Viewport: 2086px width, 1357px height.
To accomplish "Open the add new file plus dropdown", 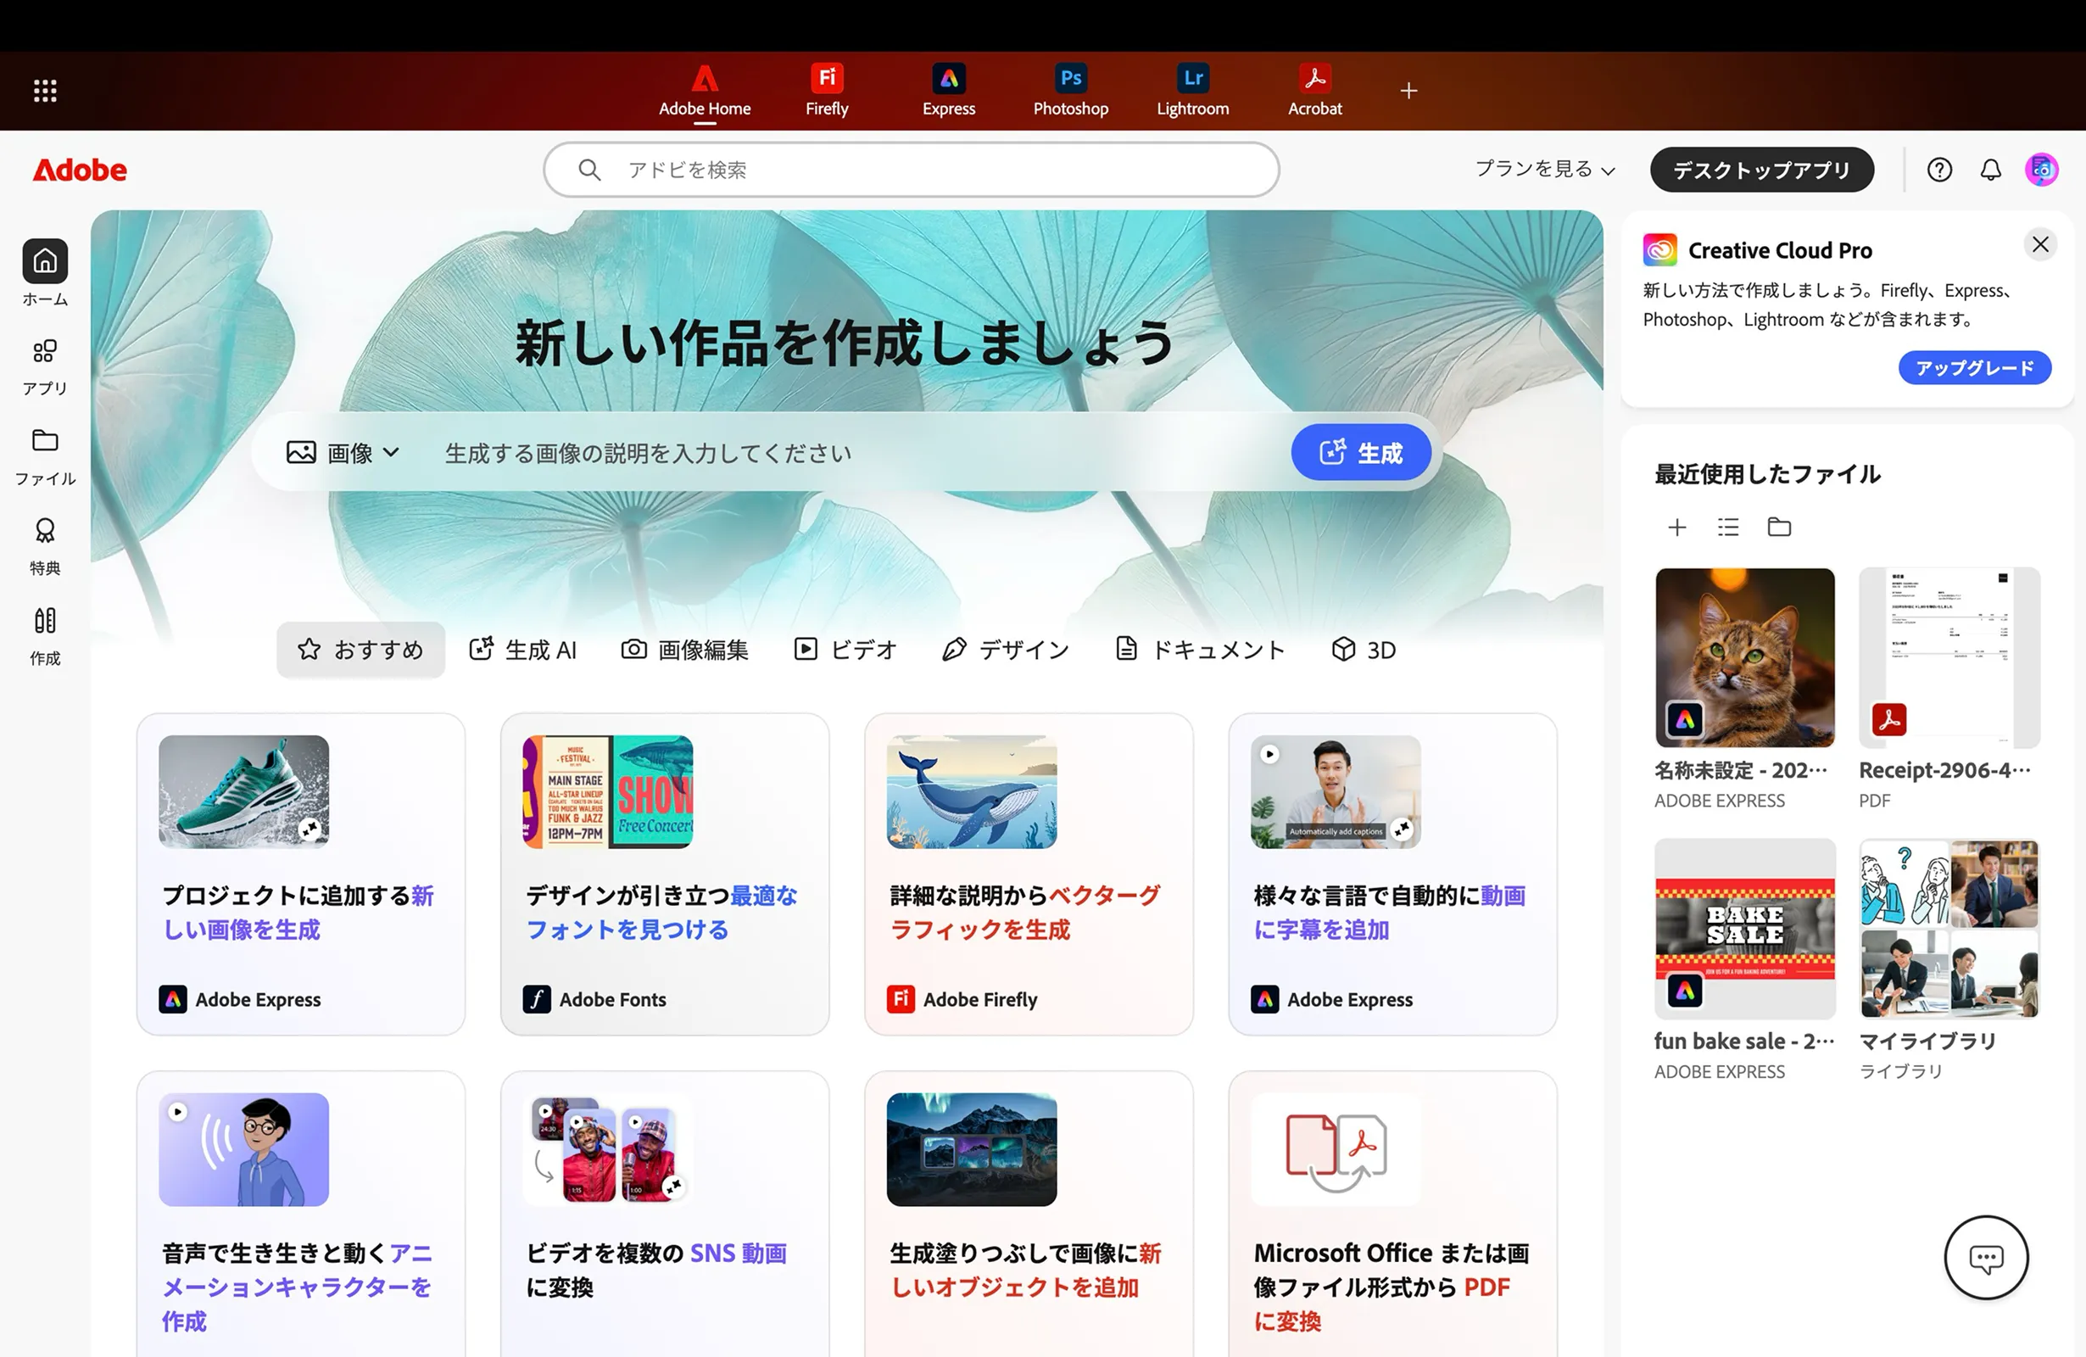I will click(x=1676, y=527).
